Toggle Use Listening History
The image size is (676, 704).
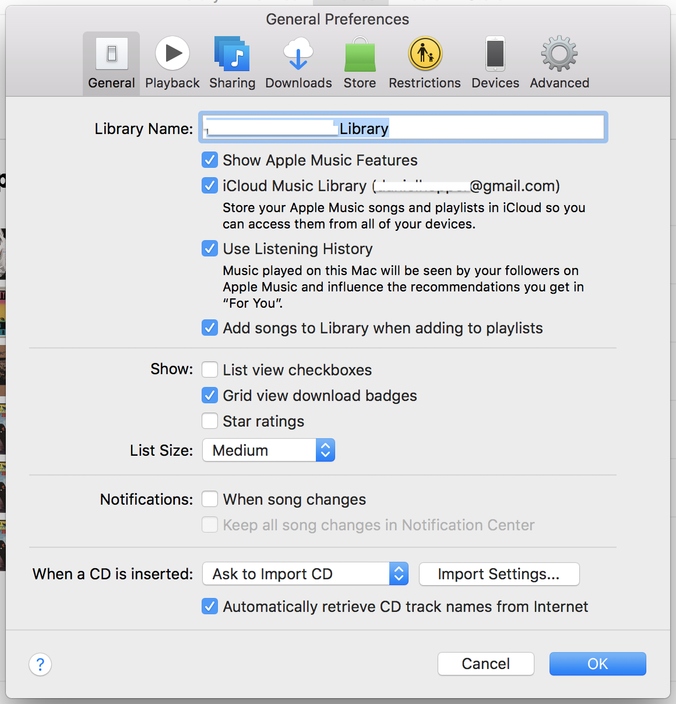(210, 248)
